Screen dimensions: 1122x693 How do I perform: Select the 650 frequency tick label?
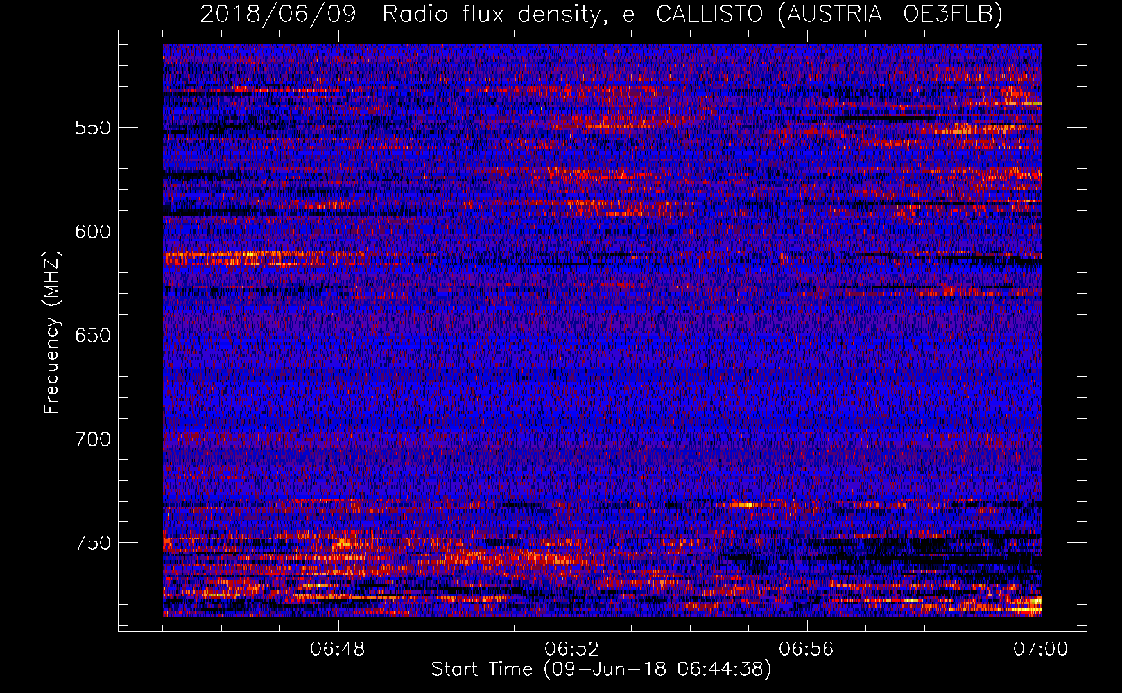[x=93, y=335]
